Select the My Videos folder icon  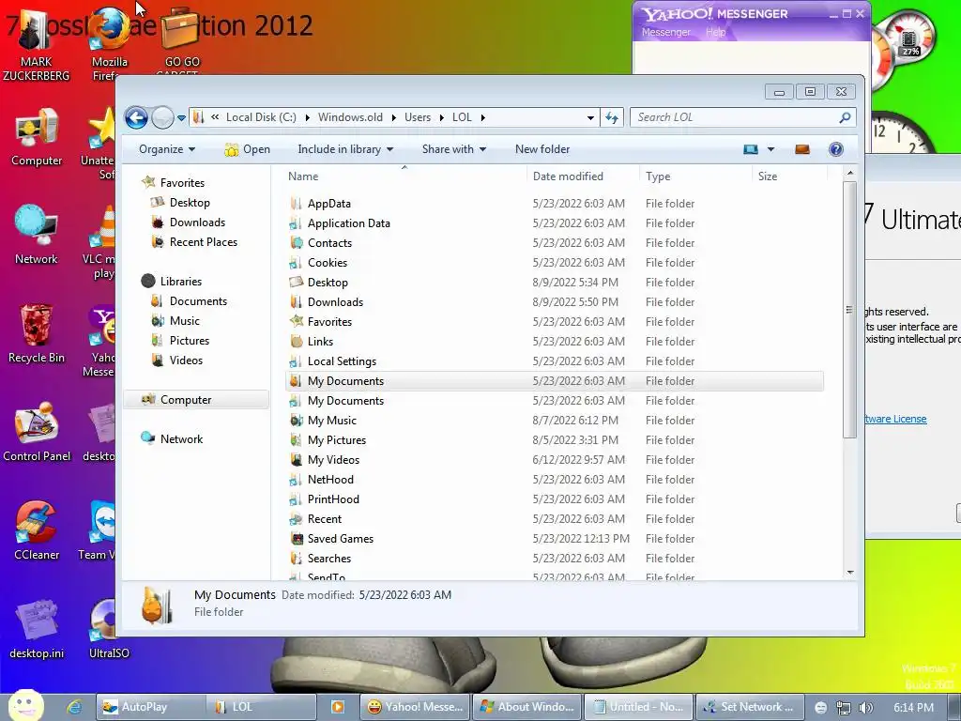coord(296,460)
